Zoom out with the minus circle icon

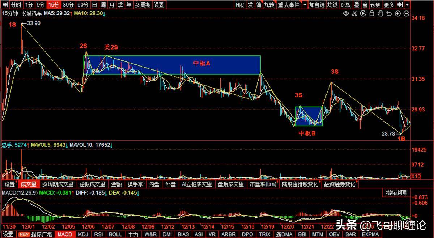(x=406, y=13)
